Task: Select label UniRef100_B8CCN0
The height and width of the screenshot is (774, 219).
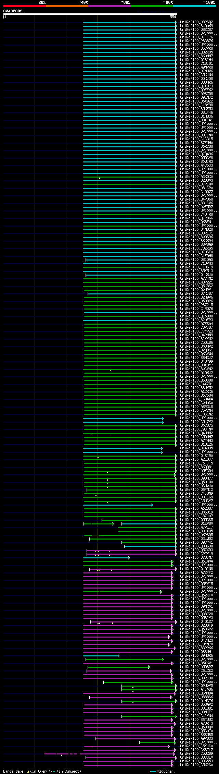Action: pyautogui.click(x=196, y=135)
